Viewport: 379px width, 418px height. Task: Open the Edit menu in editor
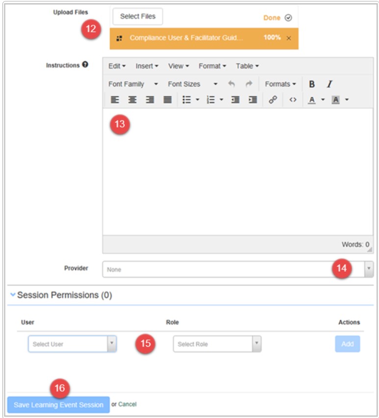point(117,66)
